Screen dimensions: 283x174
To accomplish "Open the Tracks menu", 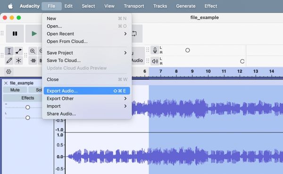I will (x=160, y=6).
